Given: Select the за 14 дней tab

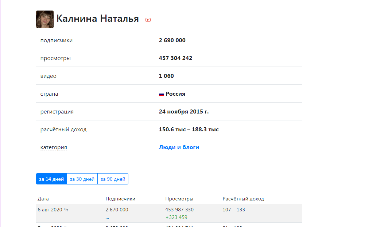Looking at the screenshot, I should 51,179.
